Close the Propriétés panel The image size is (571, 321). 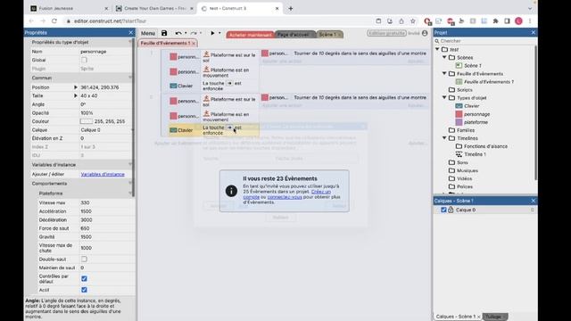131,32
